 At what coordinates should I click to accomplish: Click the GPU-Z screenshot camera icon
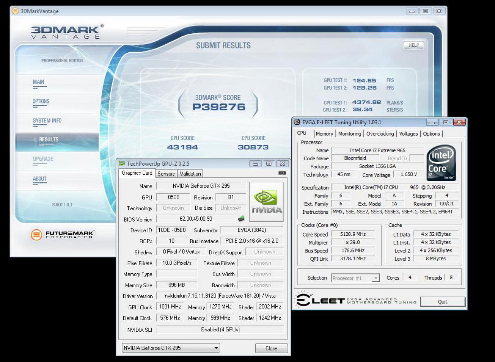pyautogui.click(x=282, y=173)
